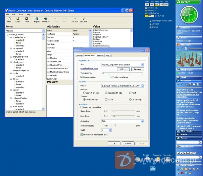Open the Fileforum toolbar icon
The height and width of the screenshot is (176, 203).
click(46, 19)
